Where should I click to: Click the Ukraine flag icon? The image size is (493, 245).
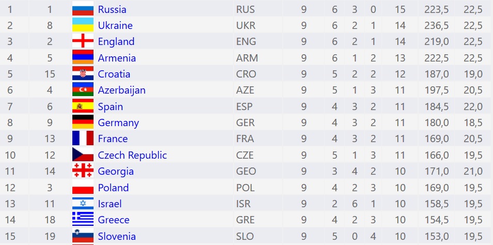point(83,24)
